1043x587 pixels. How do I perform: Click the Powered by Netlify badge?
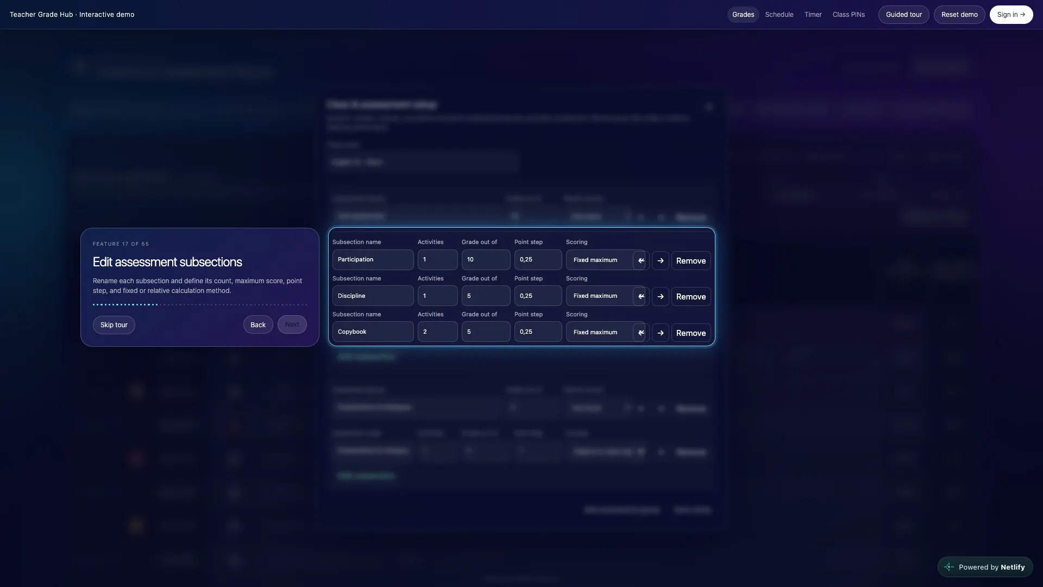pyautogui.click(x=985, y=567)
